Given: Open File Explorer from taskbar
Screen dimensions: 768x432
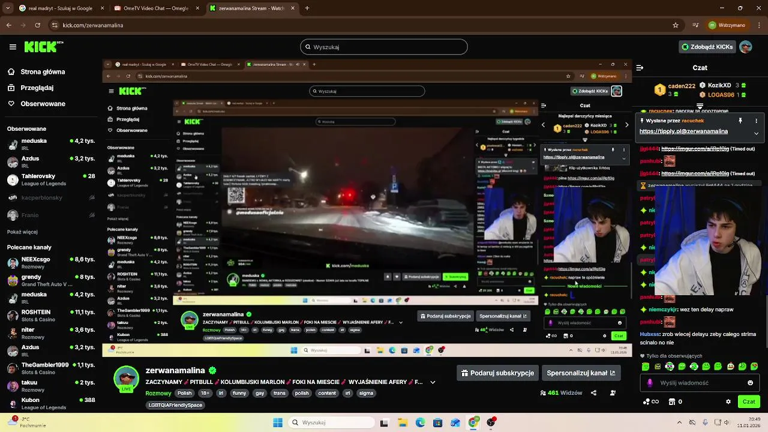Looking at the screenshot, I should click(402, 422).
